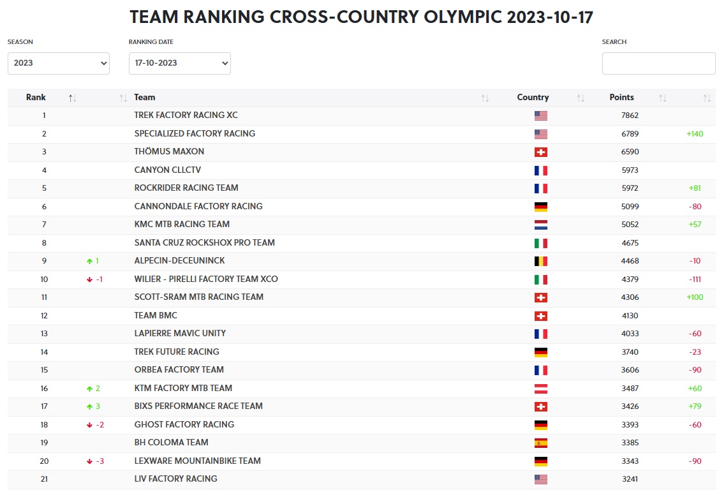This screenshot has height=490, width=726.
Task: Sort by Points column arrows icon
Action: [x=662, y=98]
